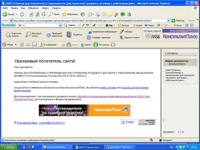200x150 pixels.
Task: Click the contact@consultant.ru email link
Action: [52, 123]
